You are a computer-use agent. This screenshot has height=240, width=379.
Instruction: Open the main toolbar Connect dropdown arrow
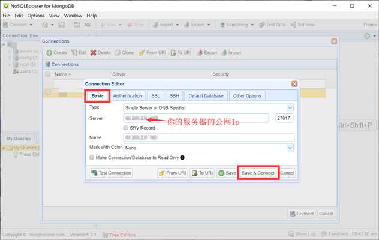click(x=31, y=25)
